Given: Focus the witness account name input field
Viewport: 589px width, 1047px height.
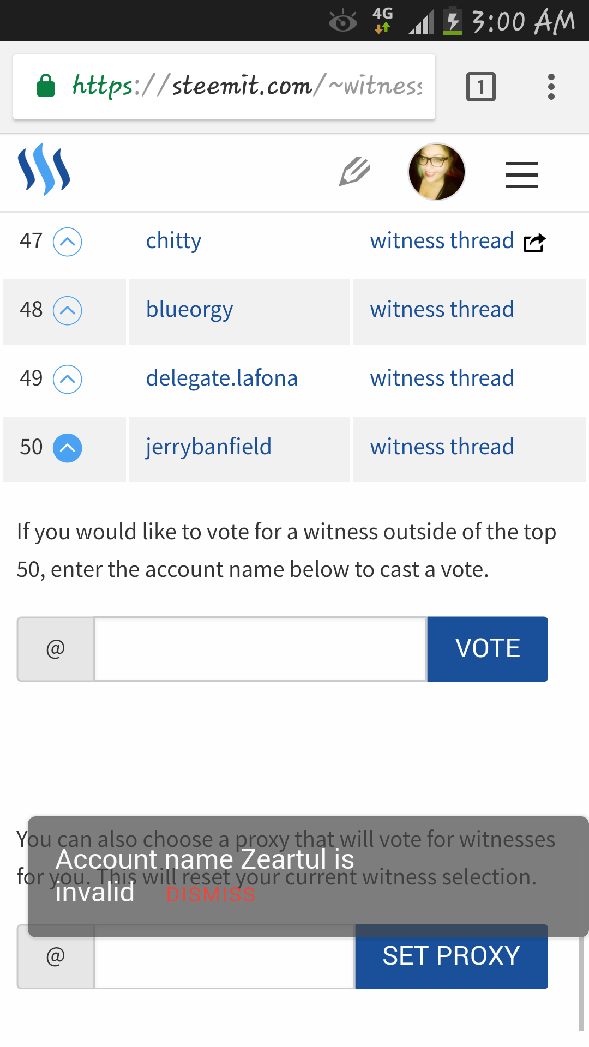Looking at the screenshot, I should click(x=260, y=649).
